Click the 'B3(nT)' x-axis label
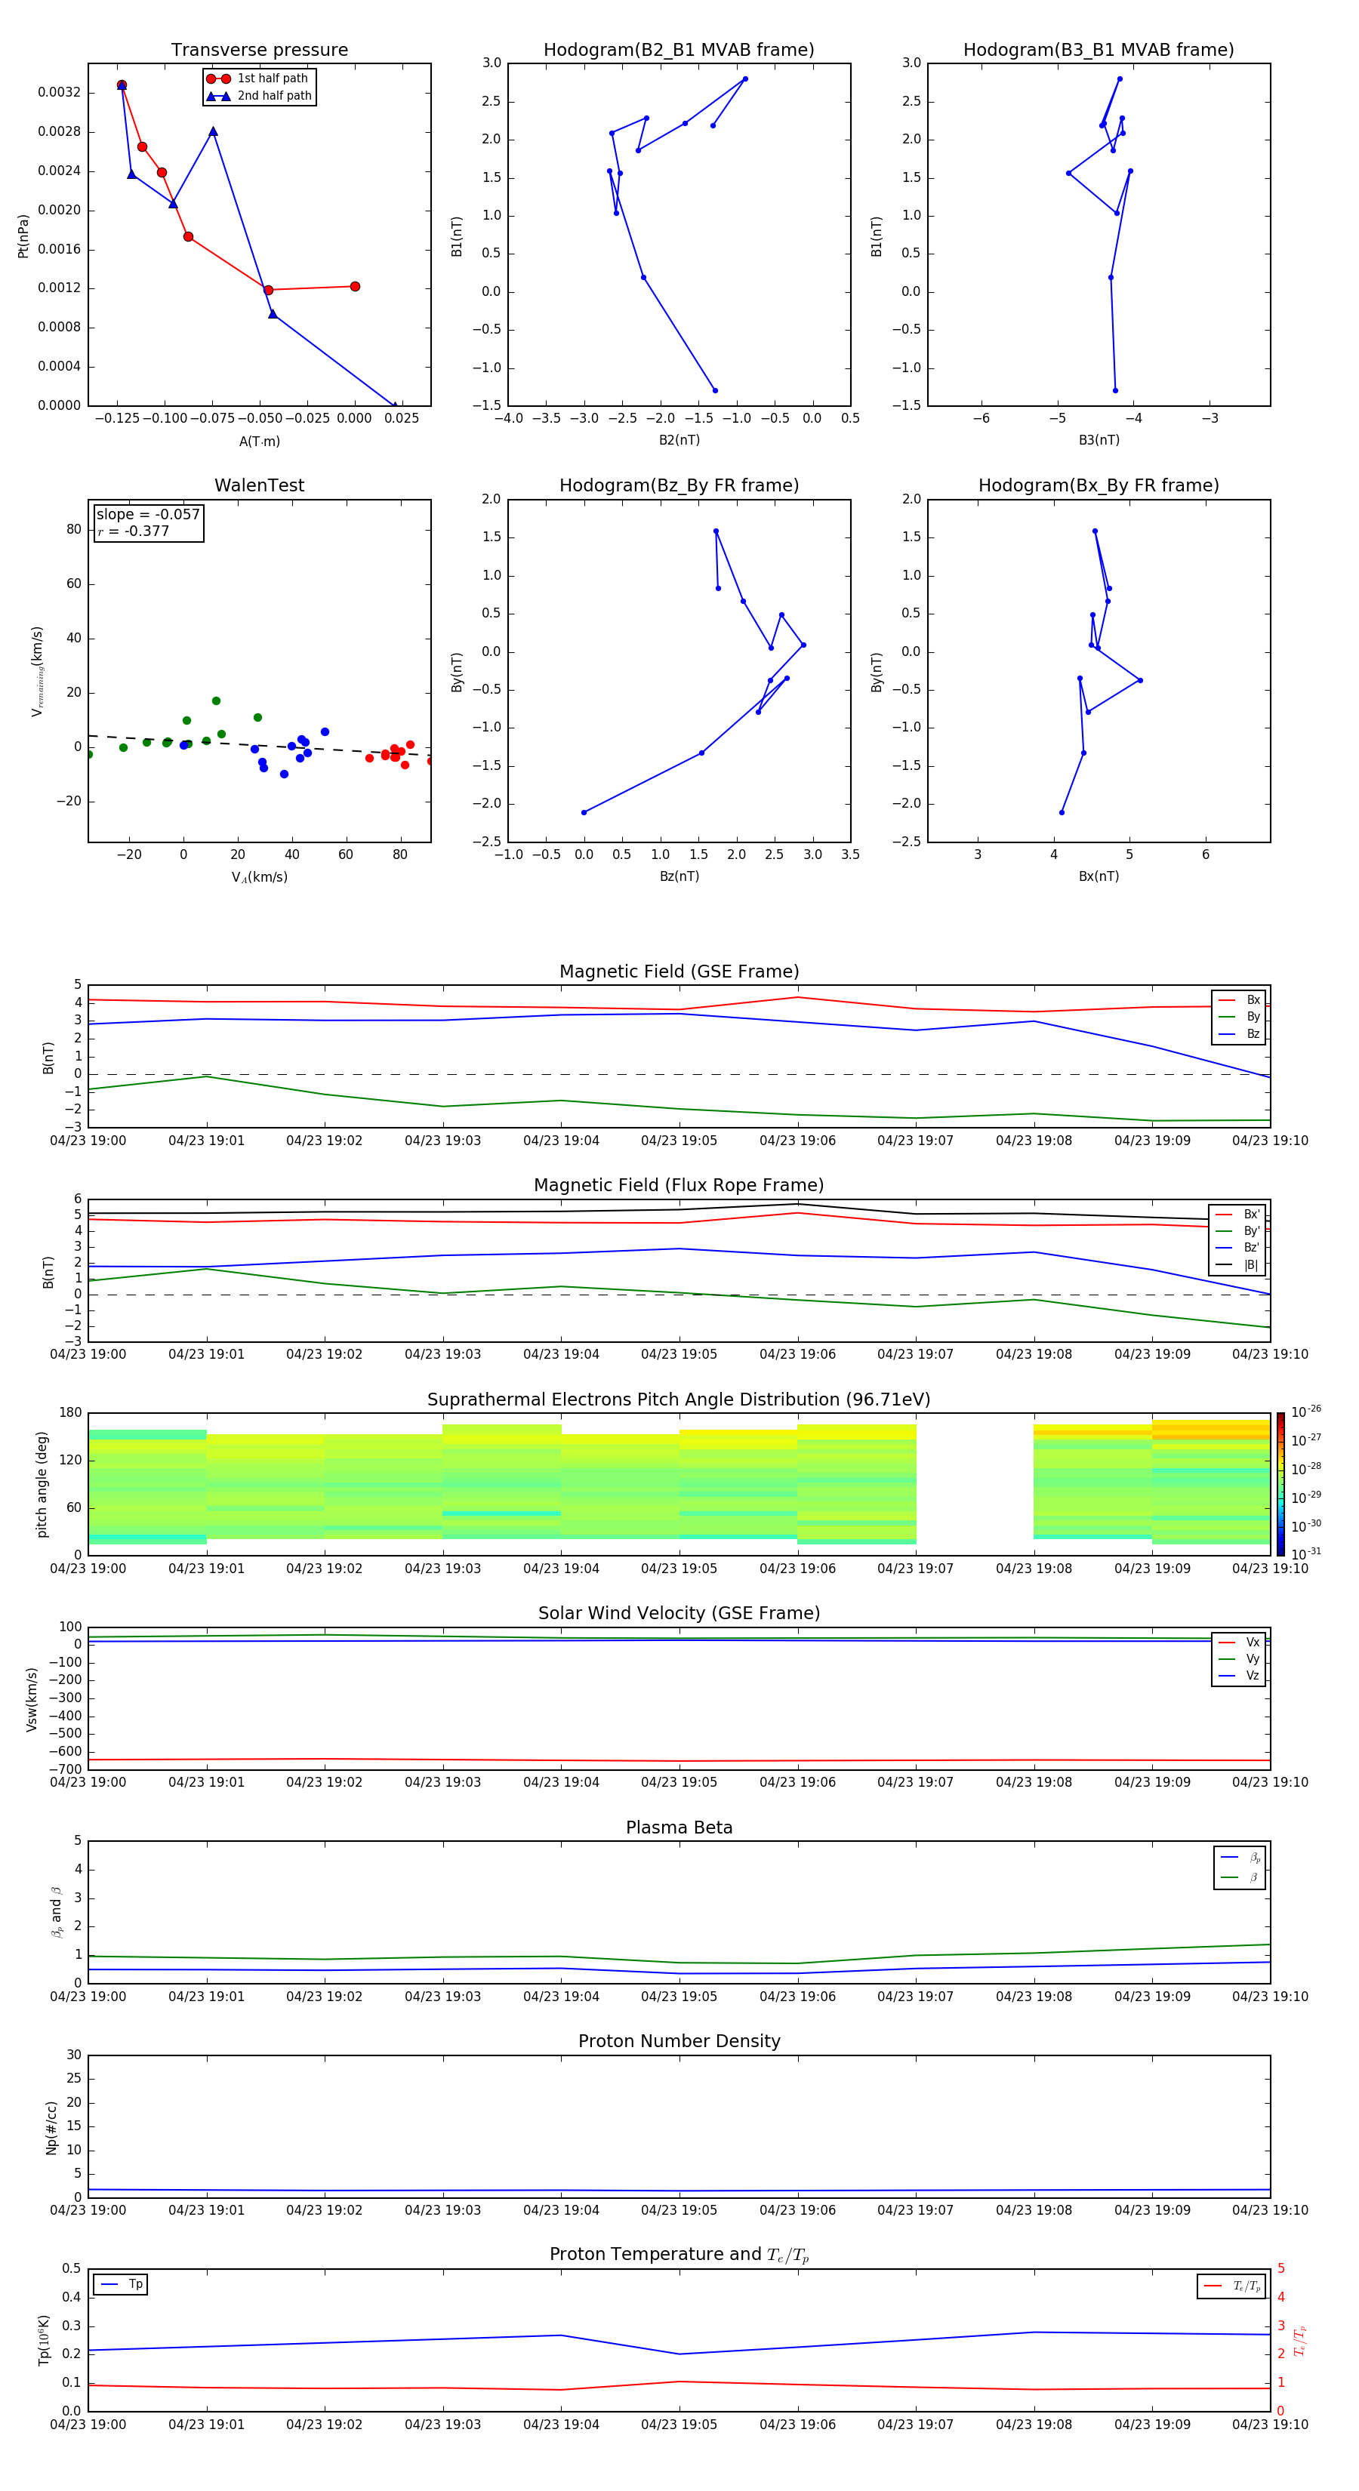The width and height of the screenshot is (1359, 2491). [1099, 440]
